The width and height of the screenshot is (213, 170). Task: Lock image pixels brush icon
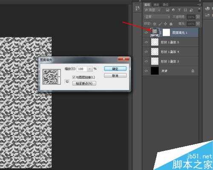(160, 24)
